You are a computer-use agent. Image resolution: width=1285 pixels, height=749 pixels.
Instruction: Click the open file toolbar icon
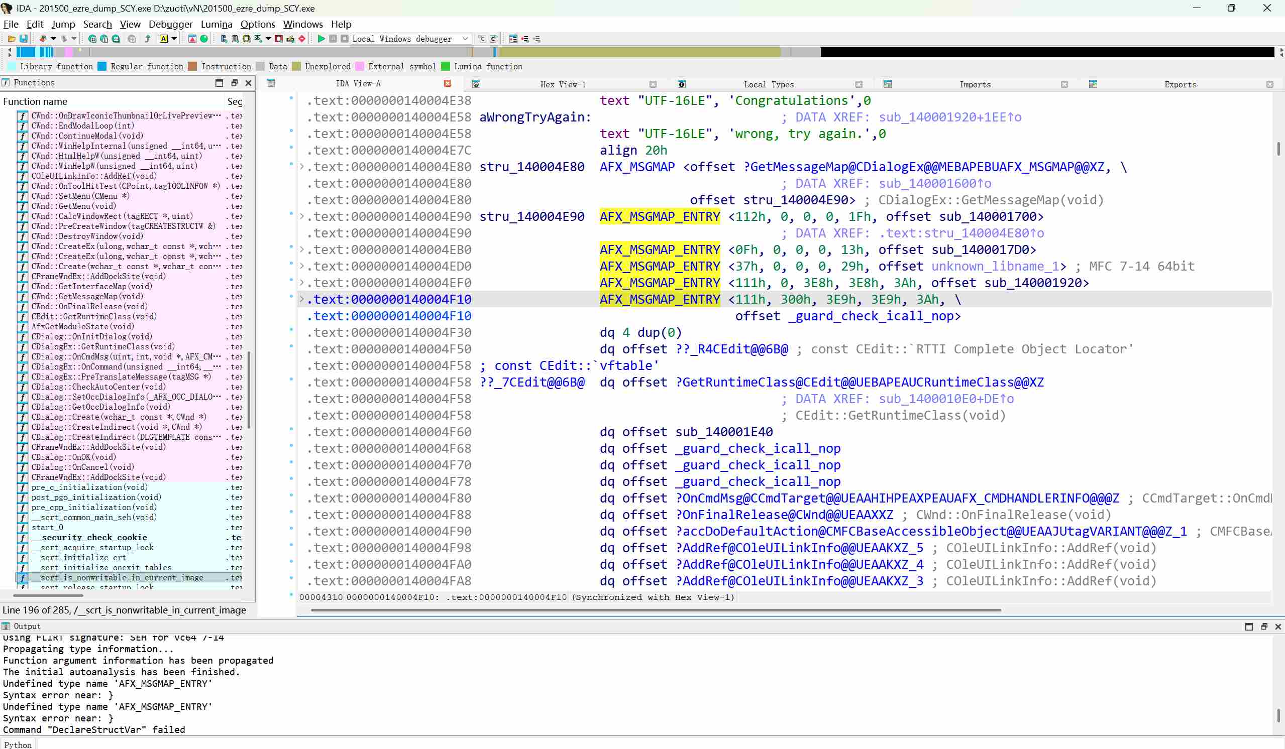(x=12, y=39)
